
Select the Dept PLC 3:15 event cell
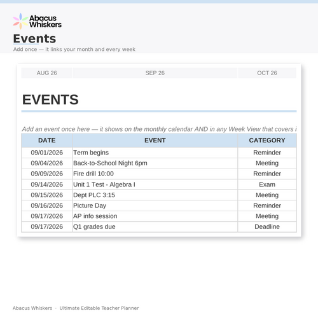[155, 195]
